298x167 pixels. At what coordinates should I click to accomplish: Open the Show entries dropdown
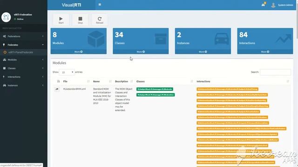(67, 72)
